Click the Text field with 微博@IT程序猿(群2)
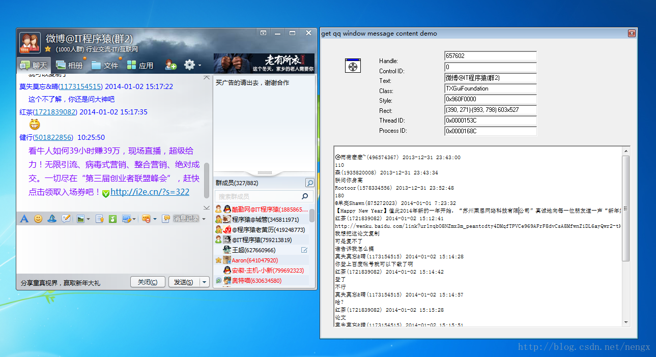 491,78
